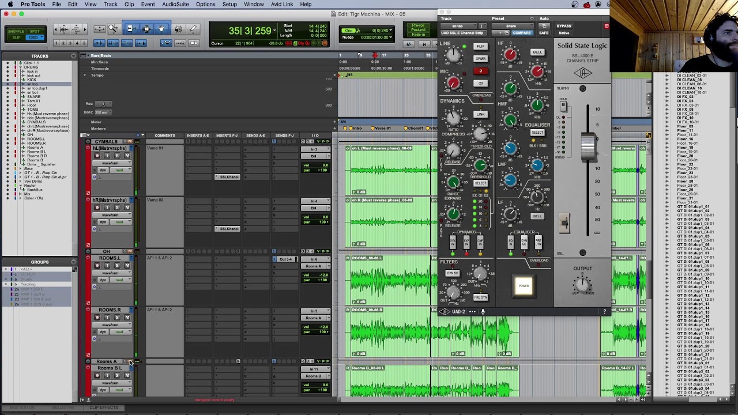Open the Window menu
The height and width of the screenshot is (415, 738).
click(x=254, y=5)
